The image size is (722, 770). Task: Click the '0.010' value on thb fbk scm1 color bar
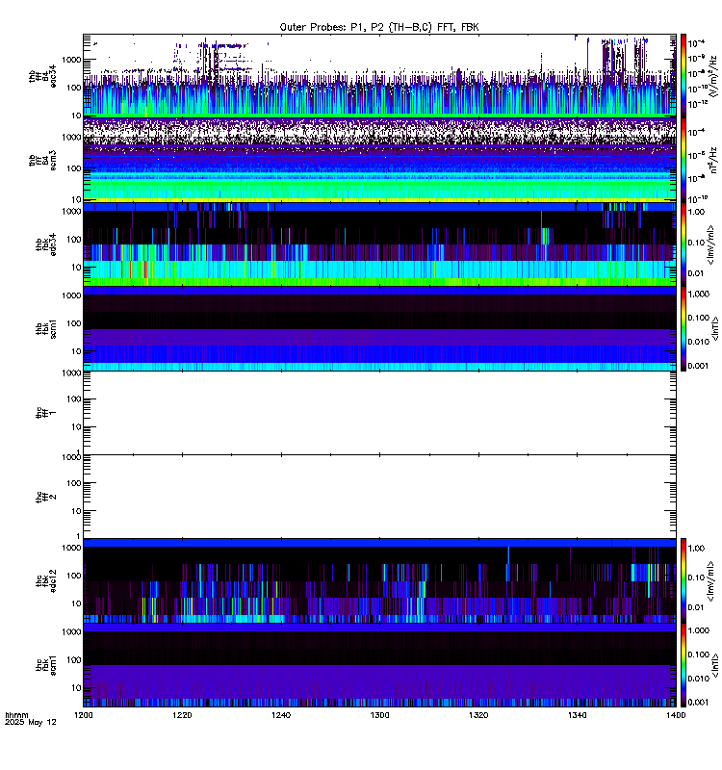coord(699,342)
